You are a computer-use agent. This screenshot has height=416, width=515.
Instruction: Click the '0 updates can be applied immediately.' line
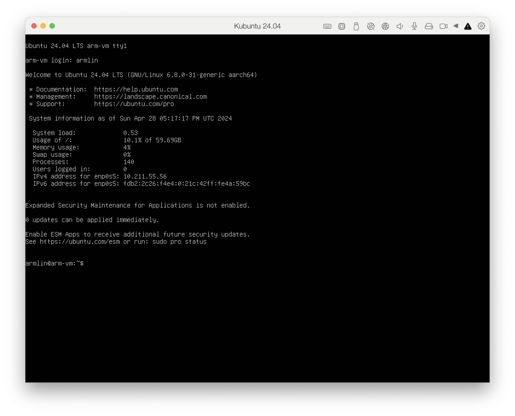tap(92, 220)
